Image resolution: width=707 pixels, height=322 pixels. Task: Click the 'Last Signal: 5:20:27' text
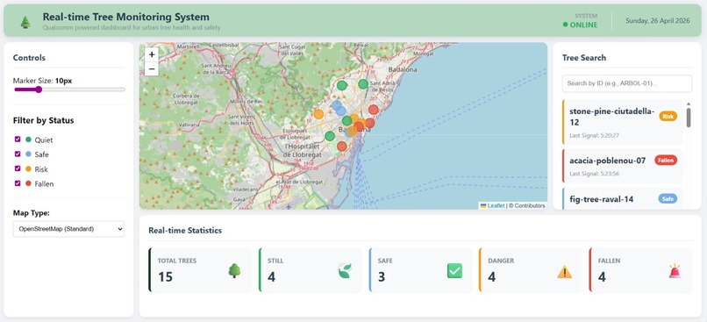pyautogui.click(x=594, y=135)
